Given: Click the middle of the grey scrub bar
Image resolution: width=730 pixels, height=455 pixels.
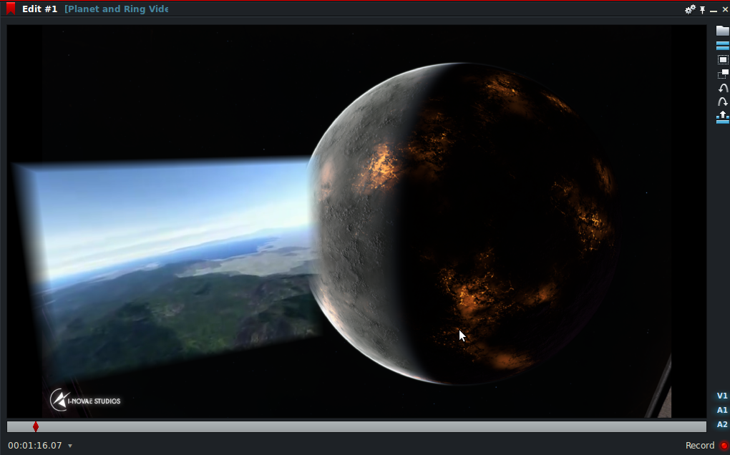Looking at the screenshot, I should [x=356, y=426].
